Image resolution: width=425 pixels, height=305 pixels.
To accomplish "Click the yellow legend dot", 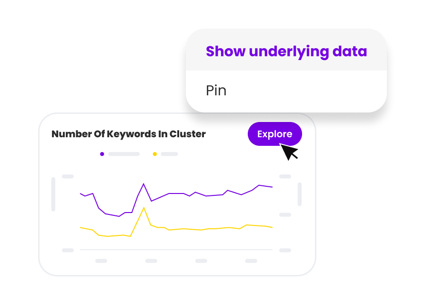I will click(x=155, y=154).
